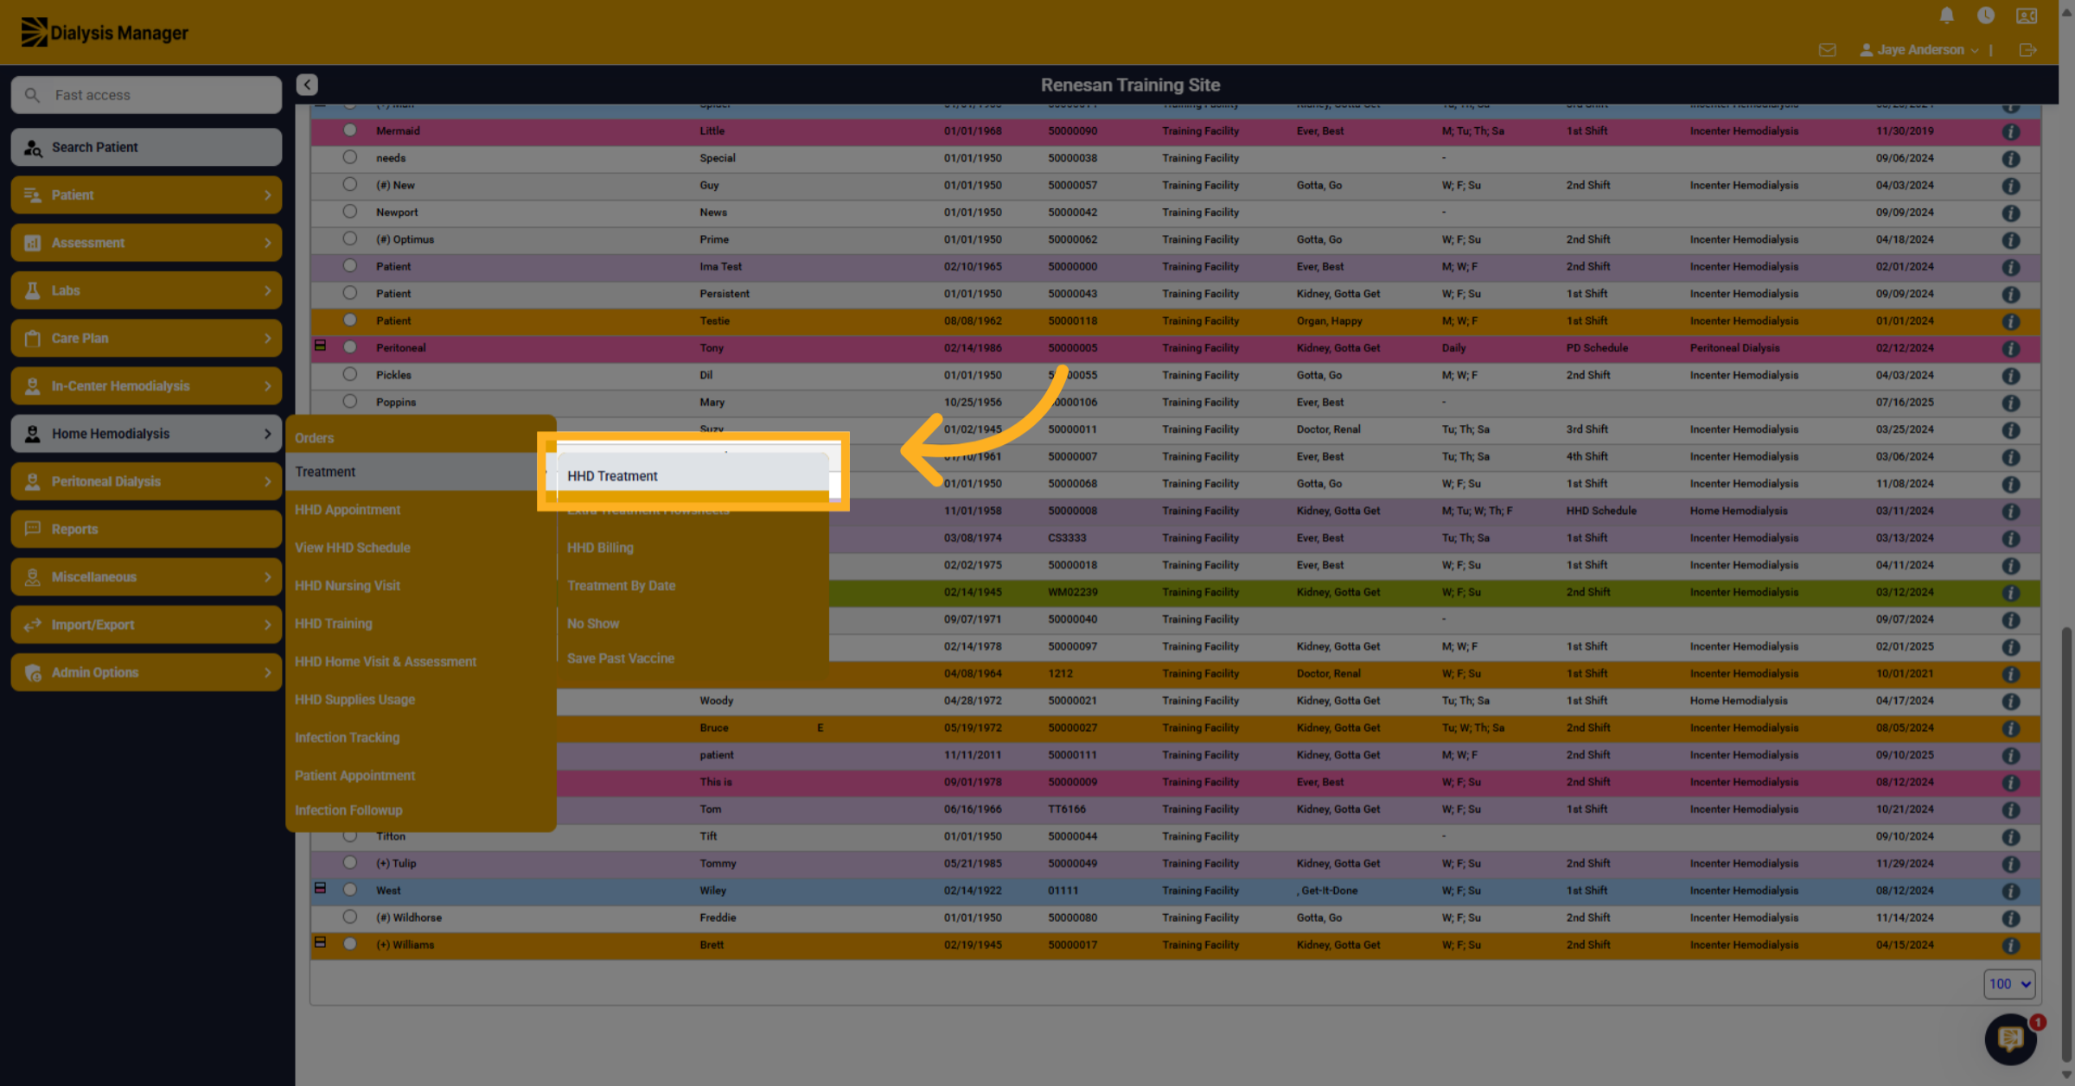Screen dimensions: 2075x1086
Task: Choose HHD Treatment from submenu
Action: (x=693, y=476)
